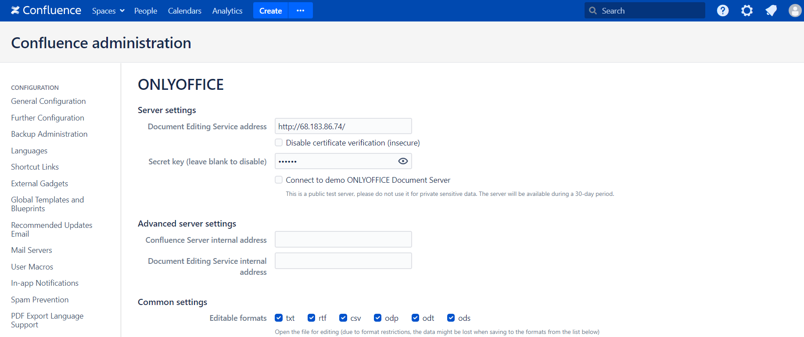
Task: Open Shortcut Links in sidebar
Action: pyautogui.click(x=35, y=167)
